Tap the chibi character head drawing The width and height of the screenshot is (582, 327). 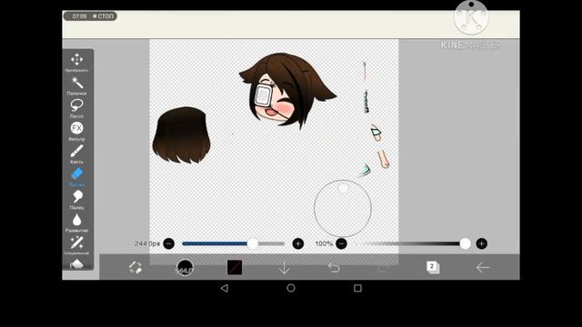[287, 91]
